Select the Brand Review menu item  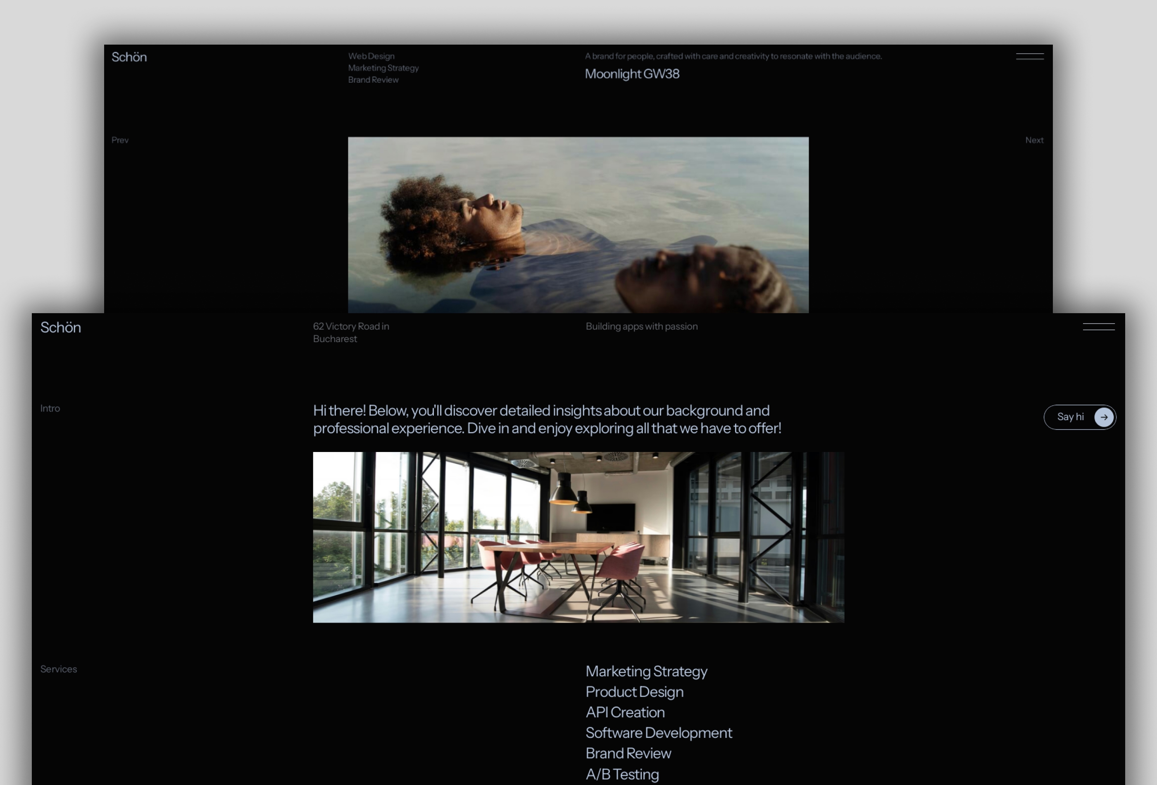pyautogui.click(x=372, y=80)
